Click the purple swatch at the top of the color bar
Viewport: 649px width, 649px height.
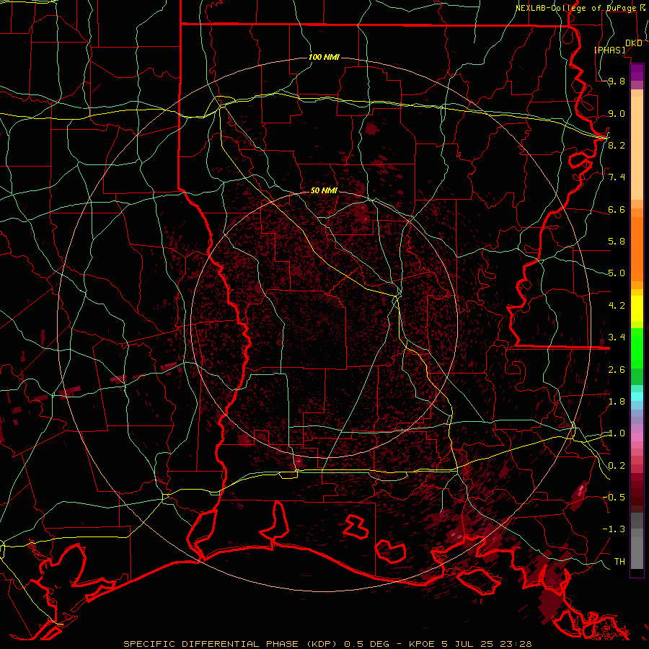(637, 72)
